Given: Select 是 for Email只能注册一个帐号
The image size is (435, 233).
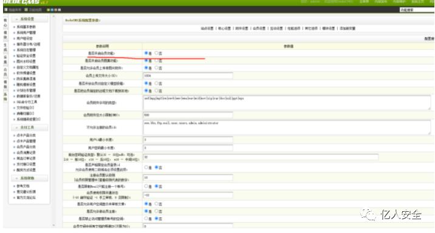Looking at the screenshot, I should pos(146,186).
